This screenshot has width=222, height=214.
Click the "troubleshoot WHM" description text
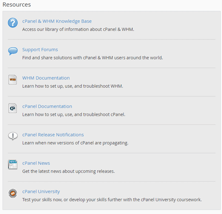73,86
